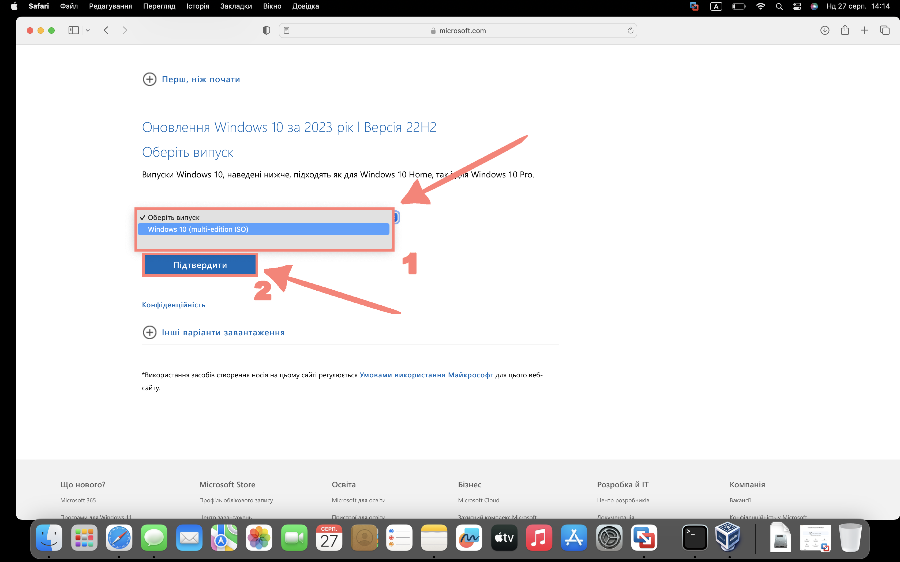Activate Siri from the menu bar

point(814,6)
